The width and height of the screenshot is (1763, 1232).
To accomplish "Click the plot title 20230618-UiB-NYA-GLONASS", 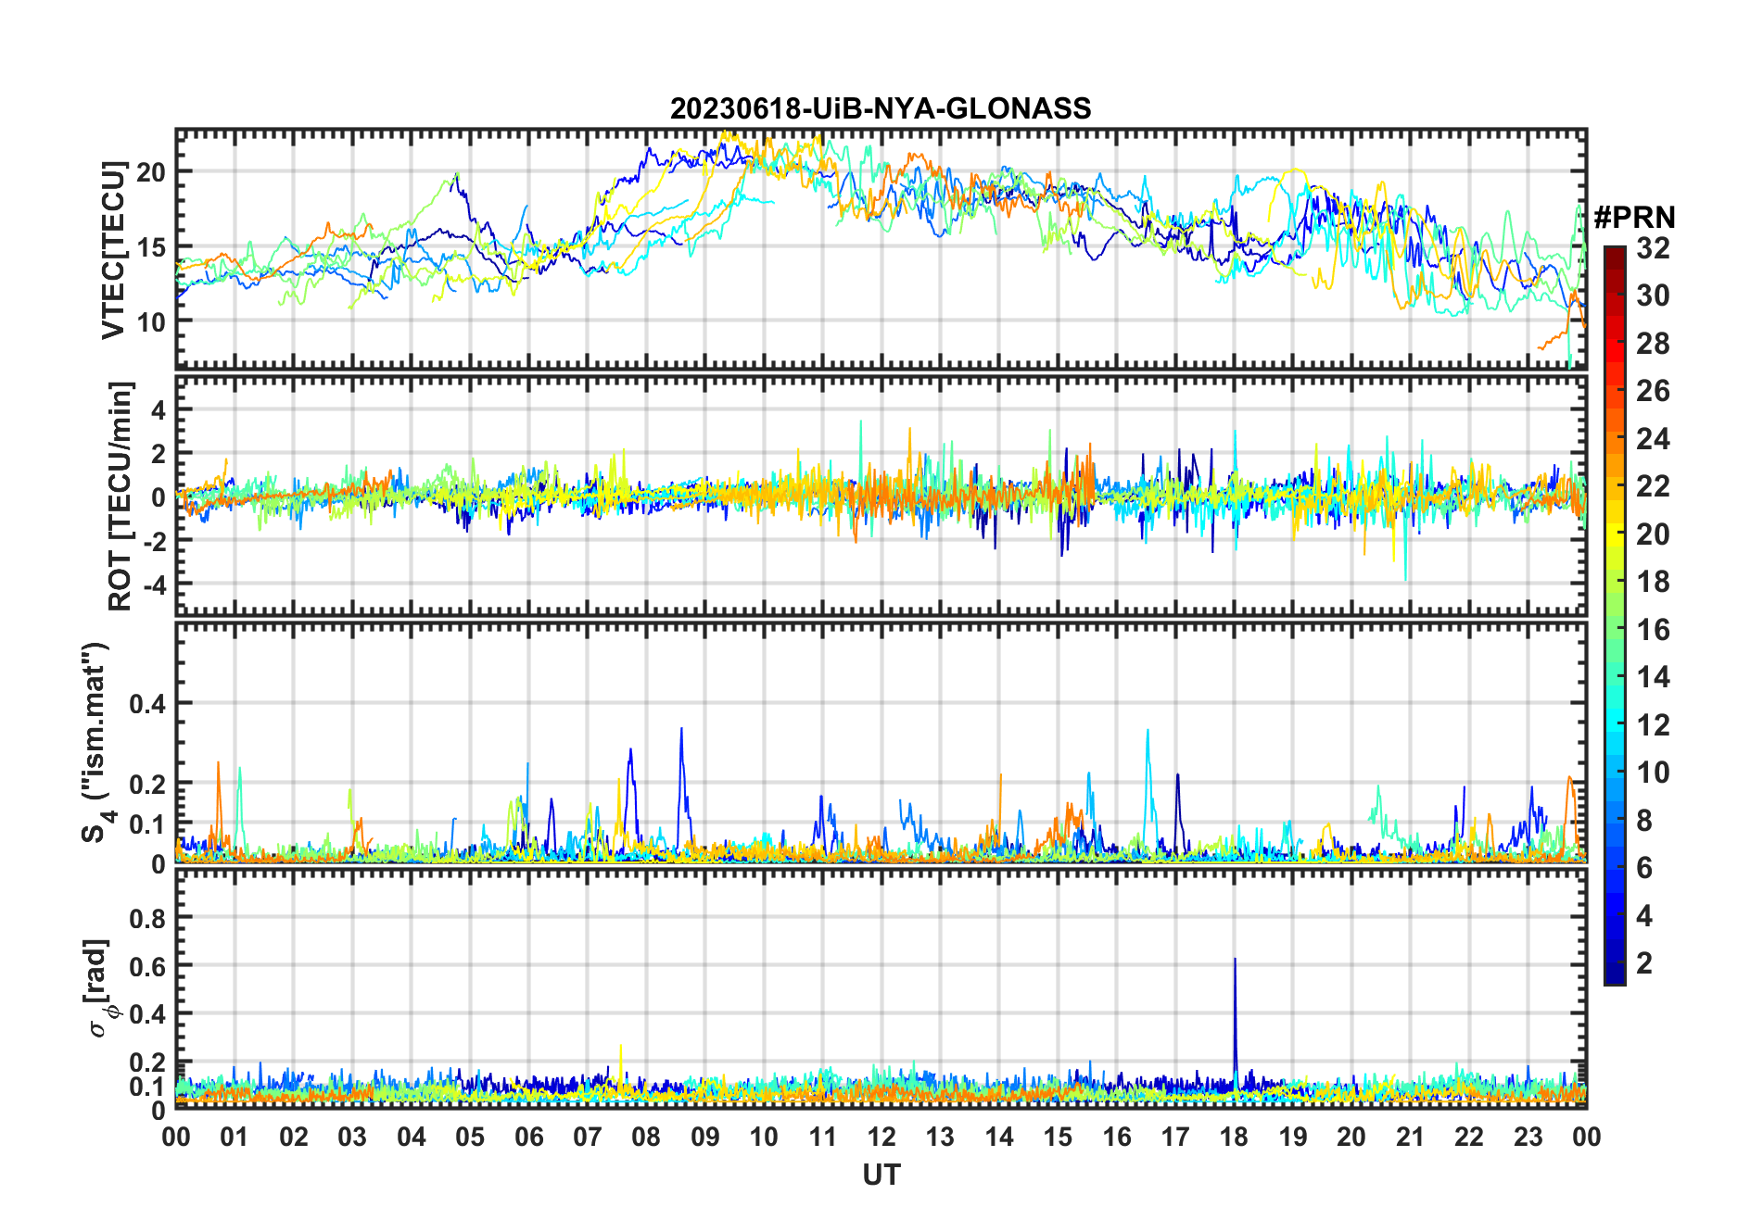I will pos(881,108).
